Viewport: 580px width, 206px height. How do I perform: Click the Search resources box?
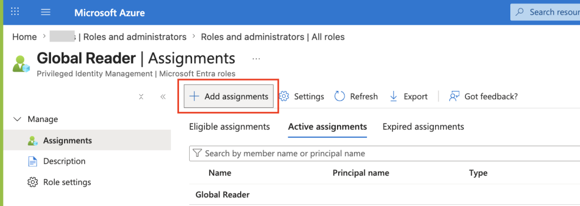click(545, 12)
